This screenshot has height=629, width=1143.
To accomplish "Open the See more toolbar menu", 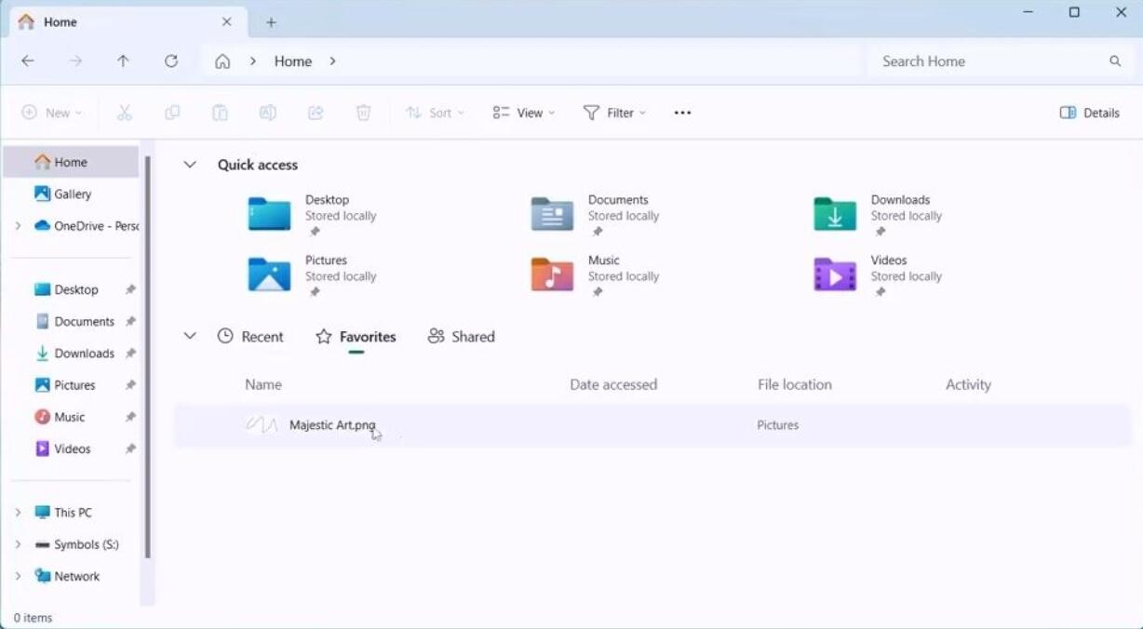I will point(682,112).
